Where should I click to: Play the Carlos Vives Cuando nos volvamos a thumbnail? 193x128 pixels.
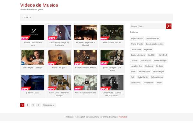coord(112,83)
